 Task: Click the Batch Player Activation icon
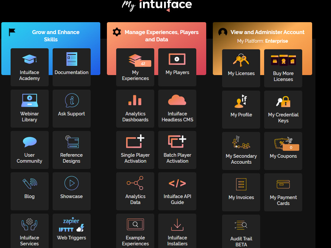coord(177,141)
